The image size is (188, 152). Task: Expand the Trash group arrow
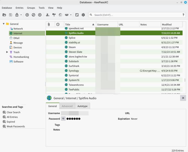[7, 52]
